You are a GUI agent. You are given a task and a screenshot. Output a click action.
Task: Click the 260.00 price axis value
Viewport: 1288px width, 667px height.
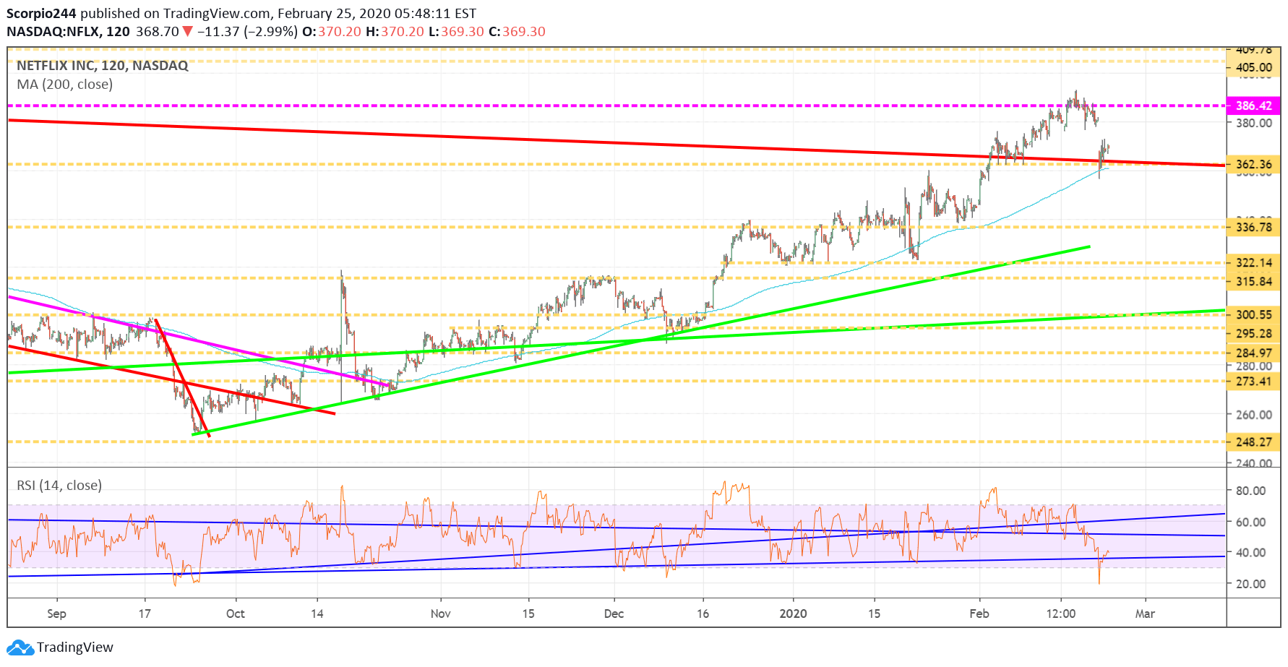point(1254,415)
